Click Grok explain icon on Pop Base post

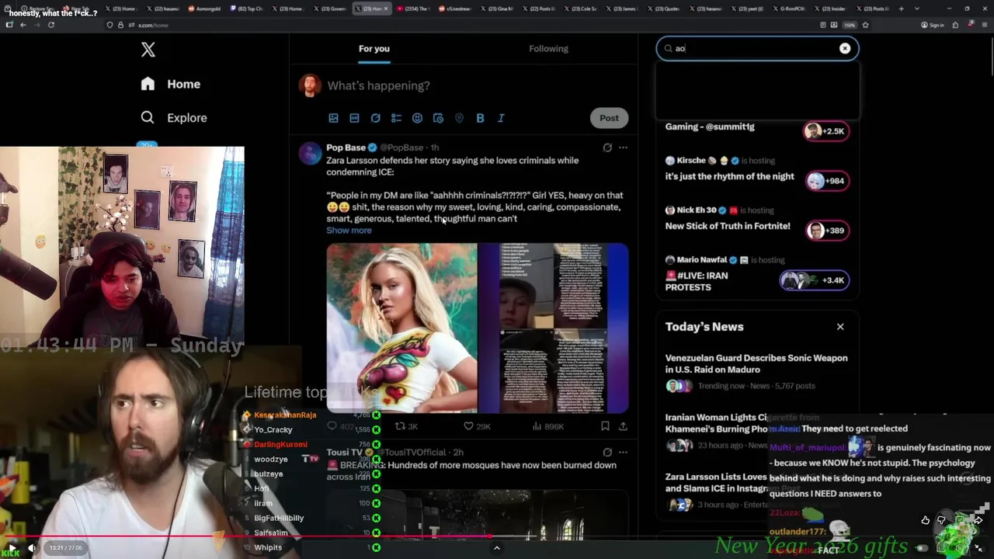607,148
